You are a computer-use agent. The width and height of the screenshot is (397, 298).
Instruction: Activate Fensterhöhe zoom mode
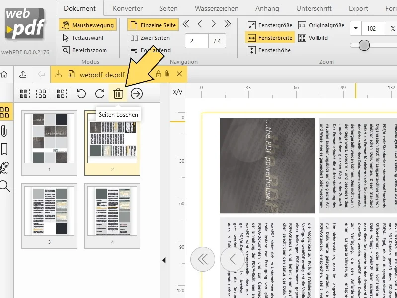[x=269, y=50]
